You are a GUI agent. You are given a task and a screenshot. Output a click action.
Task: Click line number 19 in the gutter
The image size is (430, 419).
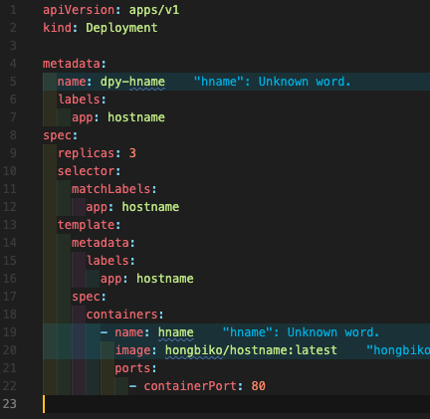coord(10,332)
